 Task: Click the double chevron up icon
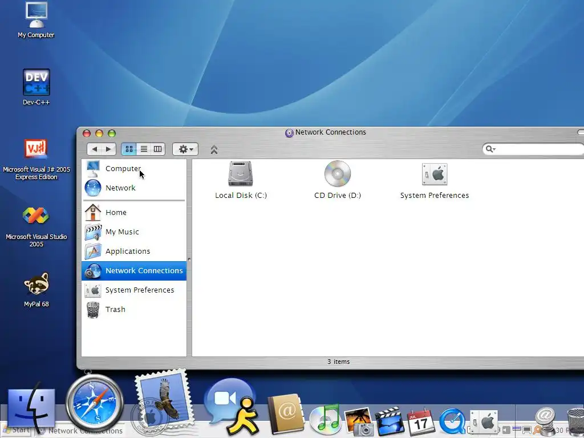(214, 150)
